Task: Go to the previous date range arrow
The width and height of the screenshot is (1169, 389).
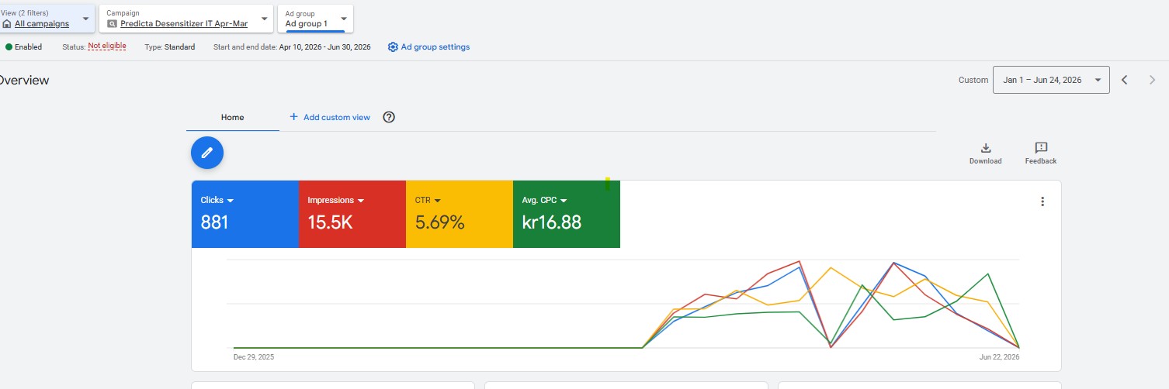Action: (1124, 80)
